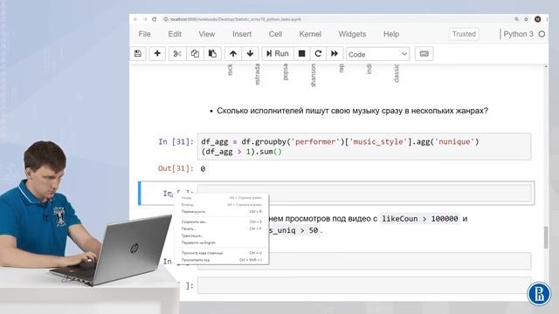
Task: Click the bottom empty code cell input
Action: coord(364,285)
